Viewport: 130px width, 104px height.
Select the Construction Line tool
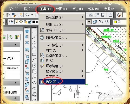[34, 37]
